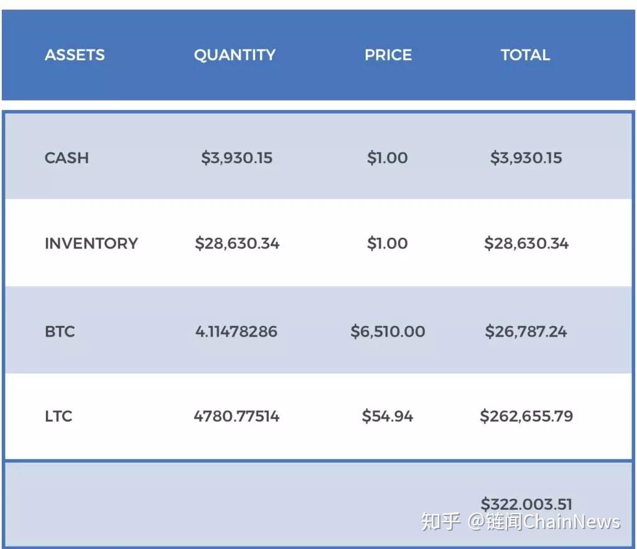
Task: Select the LTC quantity 4780.77514
Action: [x=236, y=416]
